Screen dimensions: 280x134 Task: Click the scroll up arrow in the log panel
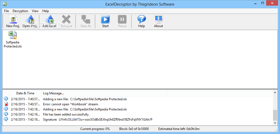[275, 92]
